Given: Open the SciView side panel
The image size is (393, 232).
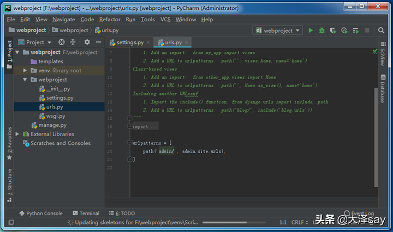Looking at the screenshot, I should (383, 54).
